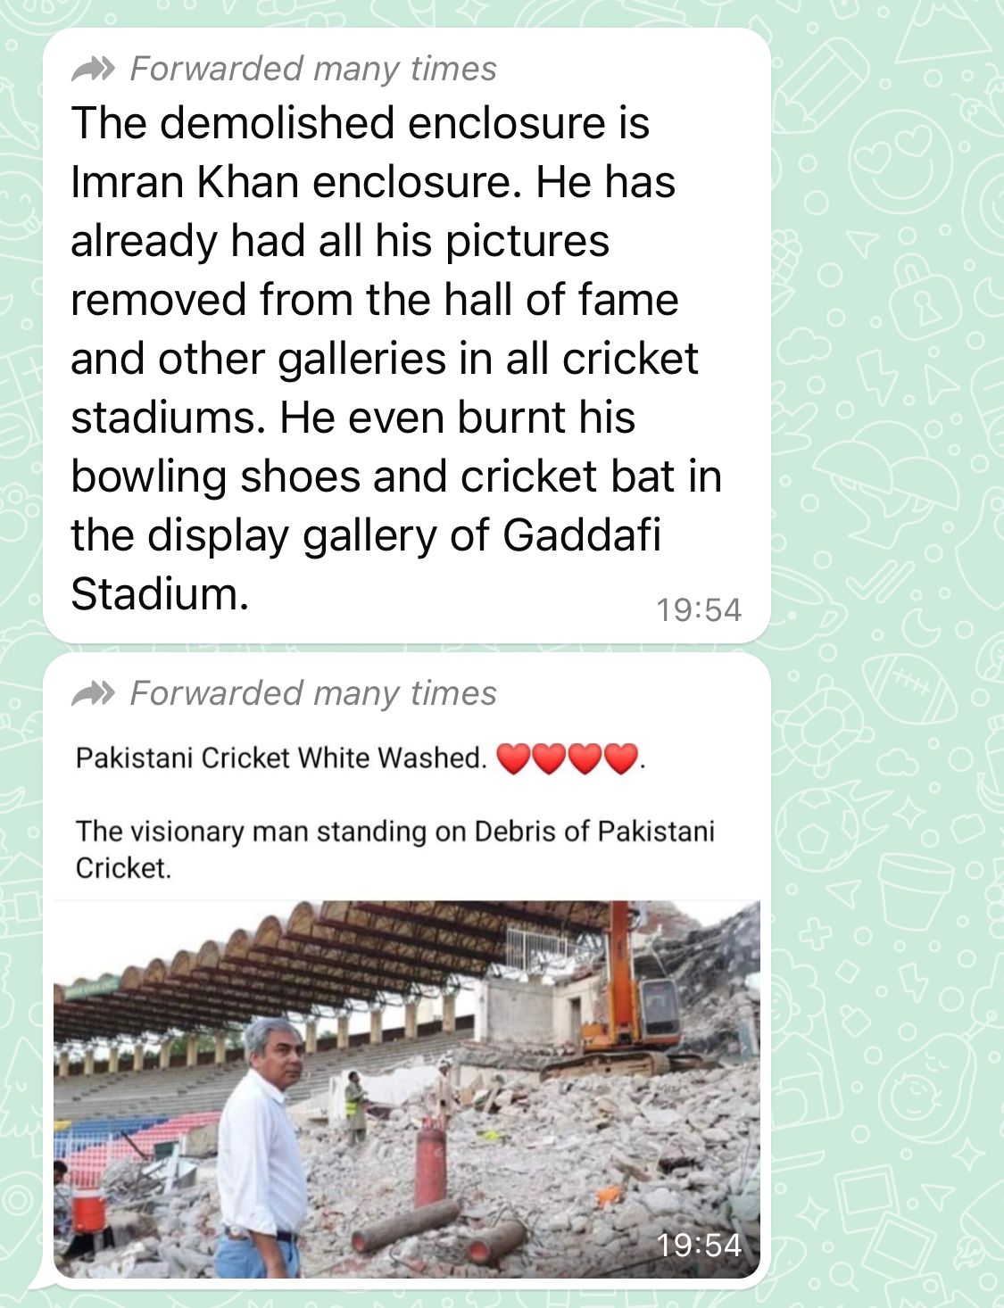Screen dimensions: 1004x1308
Task: Tap 'Forwarded many times' label on the text message
Action: pyautogui.click(x=313, y=69)
